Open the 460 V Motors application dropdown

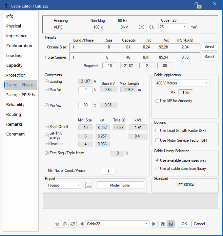point(182,83)
